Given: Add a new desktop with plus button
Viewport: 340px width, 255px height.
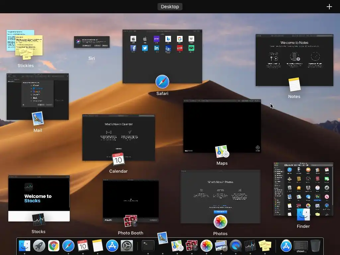Looking at the screenshot, I should (329, 7).
